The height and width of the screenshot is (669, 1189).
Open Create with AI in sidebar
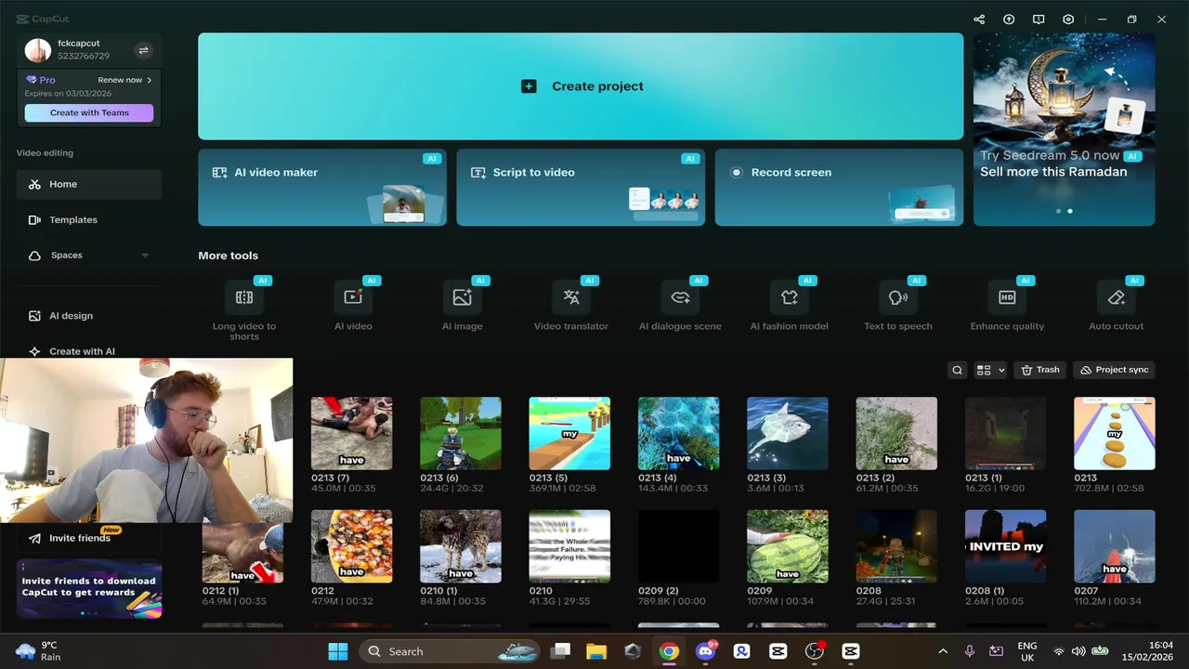(89, 351)
